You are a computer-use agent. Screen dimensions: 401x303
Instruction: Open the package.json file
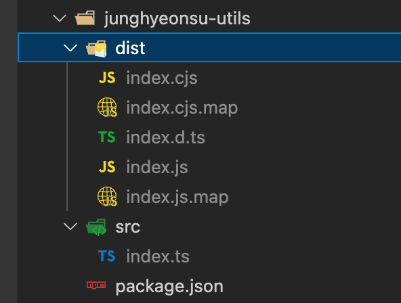[x=209, y=286]
